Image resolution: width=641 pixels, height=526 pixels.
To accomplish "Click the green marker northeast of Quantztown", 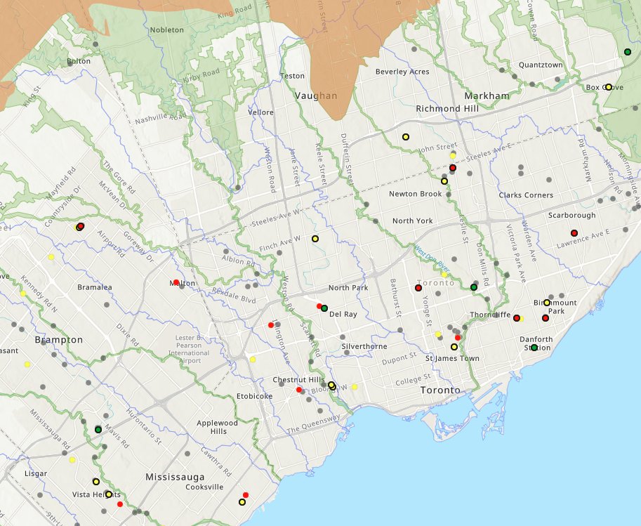I will point(628,52).
